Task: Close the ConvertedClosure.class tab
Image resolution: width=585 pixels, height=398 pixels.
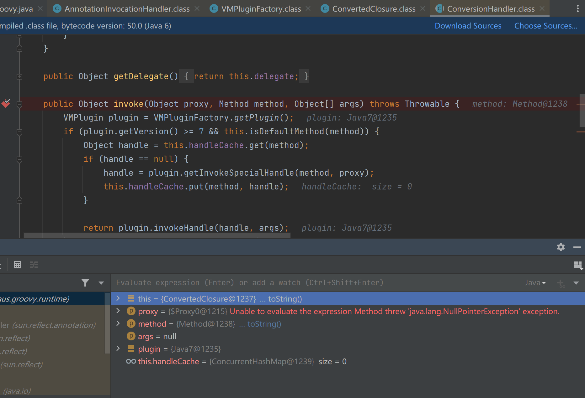Action: [423, 9]
